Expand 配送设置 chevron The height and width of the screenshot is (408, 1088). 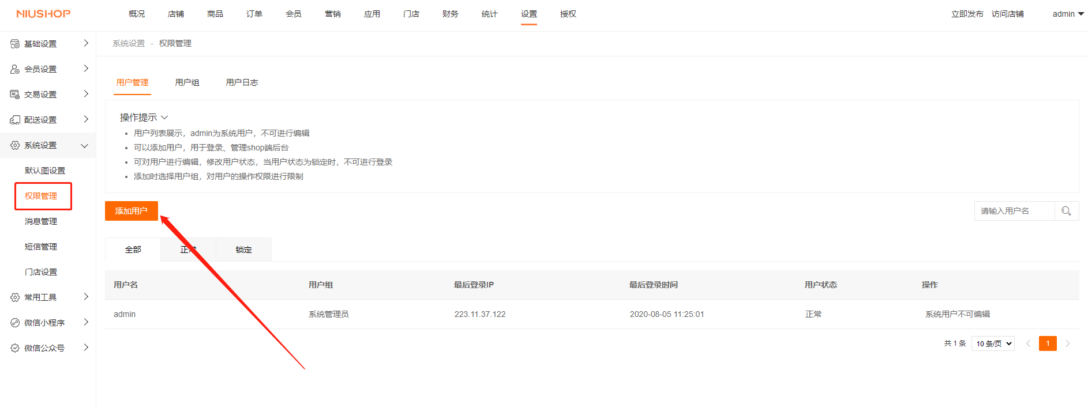[x=86, y=119]
